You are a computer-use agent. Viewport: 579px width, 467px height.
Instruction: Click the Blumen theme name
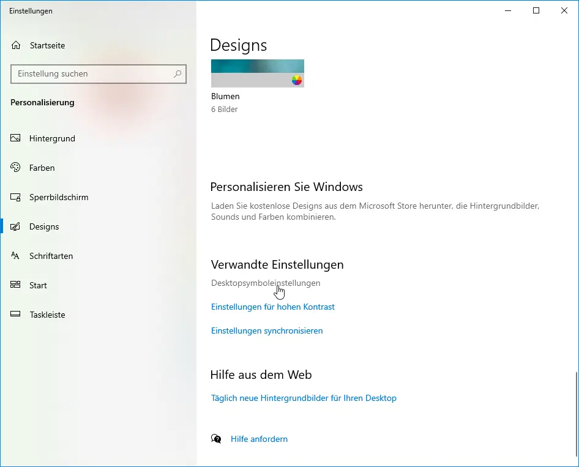click(225, 96)
